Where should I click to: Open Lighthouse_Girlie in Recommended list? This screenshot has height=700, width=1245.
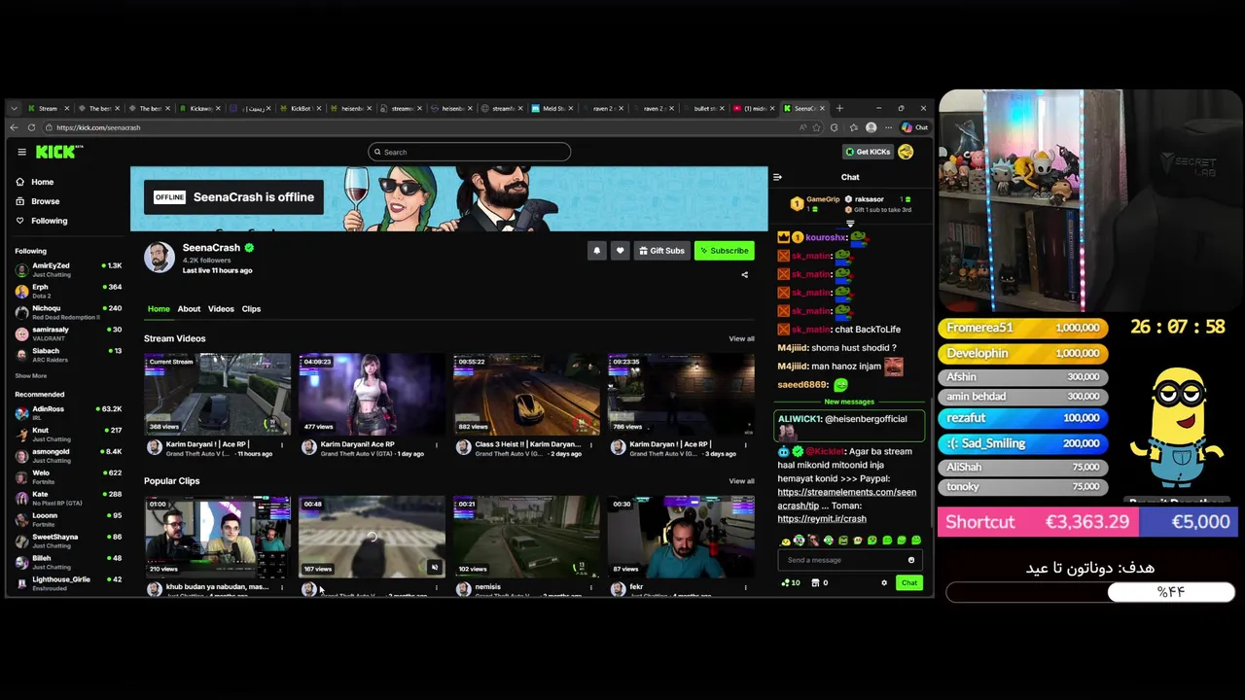tap(68, 583)
